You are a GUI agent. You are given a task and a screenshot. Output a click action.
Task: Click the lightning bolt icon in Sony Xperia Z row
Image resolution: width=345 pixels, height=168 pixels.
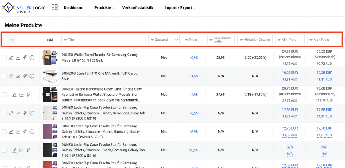(x=28, y=95)
